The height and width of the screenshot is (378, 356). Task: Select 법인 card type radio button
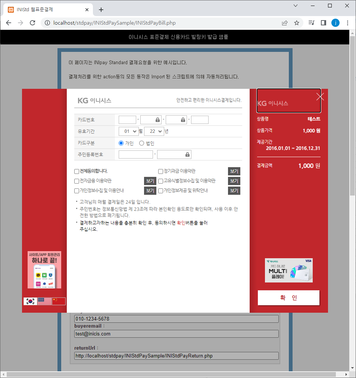[x=142, y=143]
